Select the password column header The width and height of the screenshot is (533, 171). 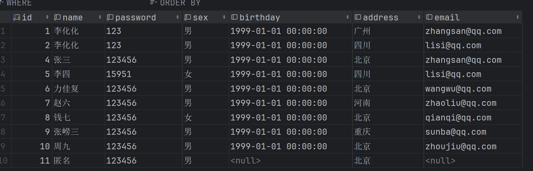[143, 17]
